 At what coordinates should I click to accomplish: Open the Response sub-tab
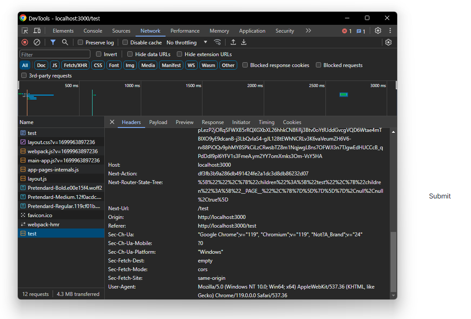click(x=212, y=122)
